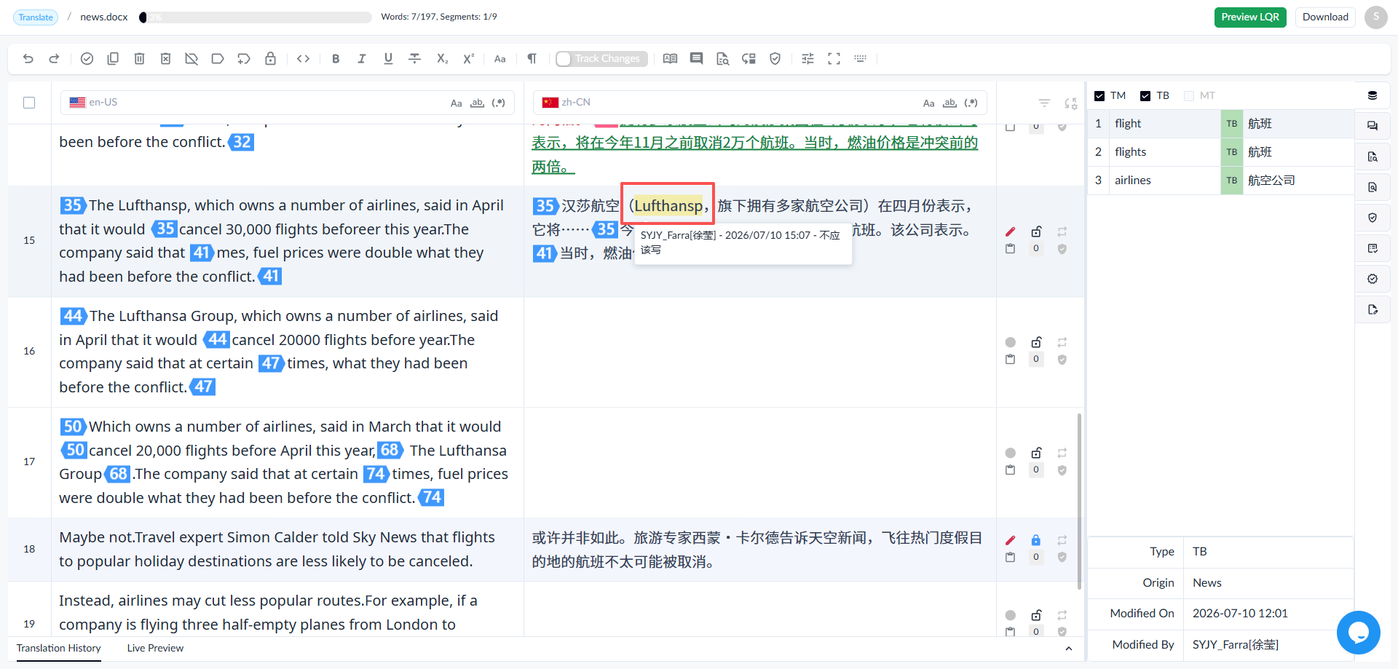Enter fullscreen mode via toolbar icon
Screen dimensions: 1398x669
[x=834, y=59]
